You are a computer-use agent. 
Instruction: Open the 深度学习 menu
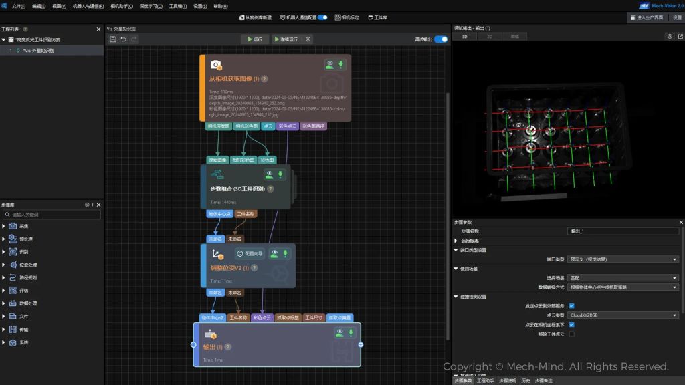point(149,6)
